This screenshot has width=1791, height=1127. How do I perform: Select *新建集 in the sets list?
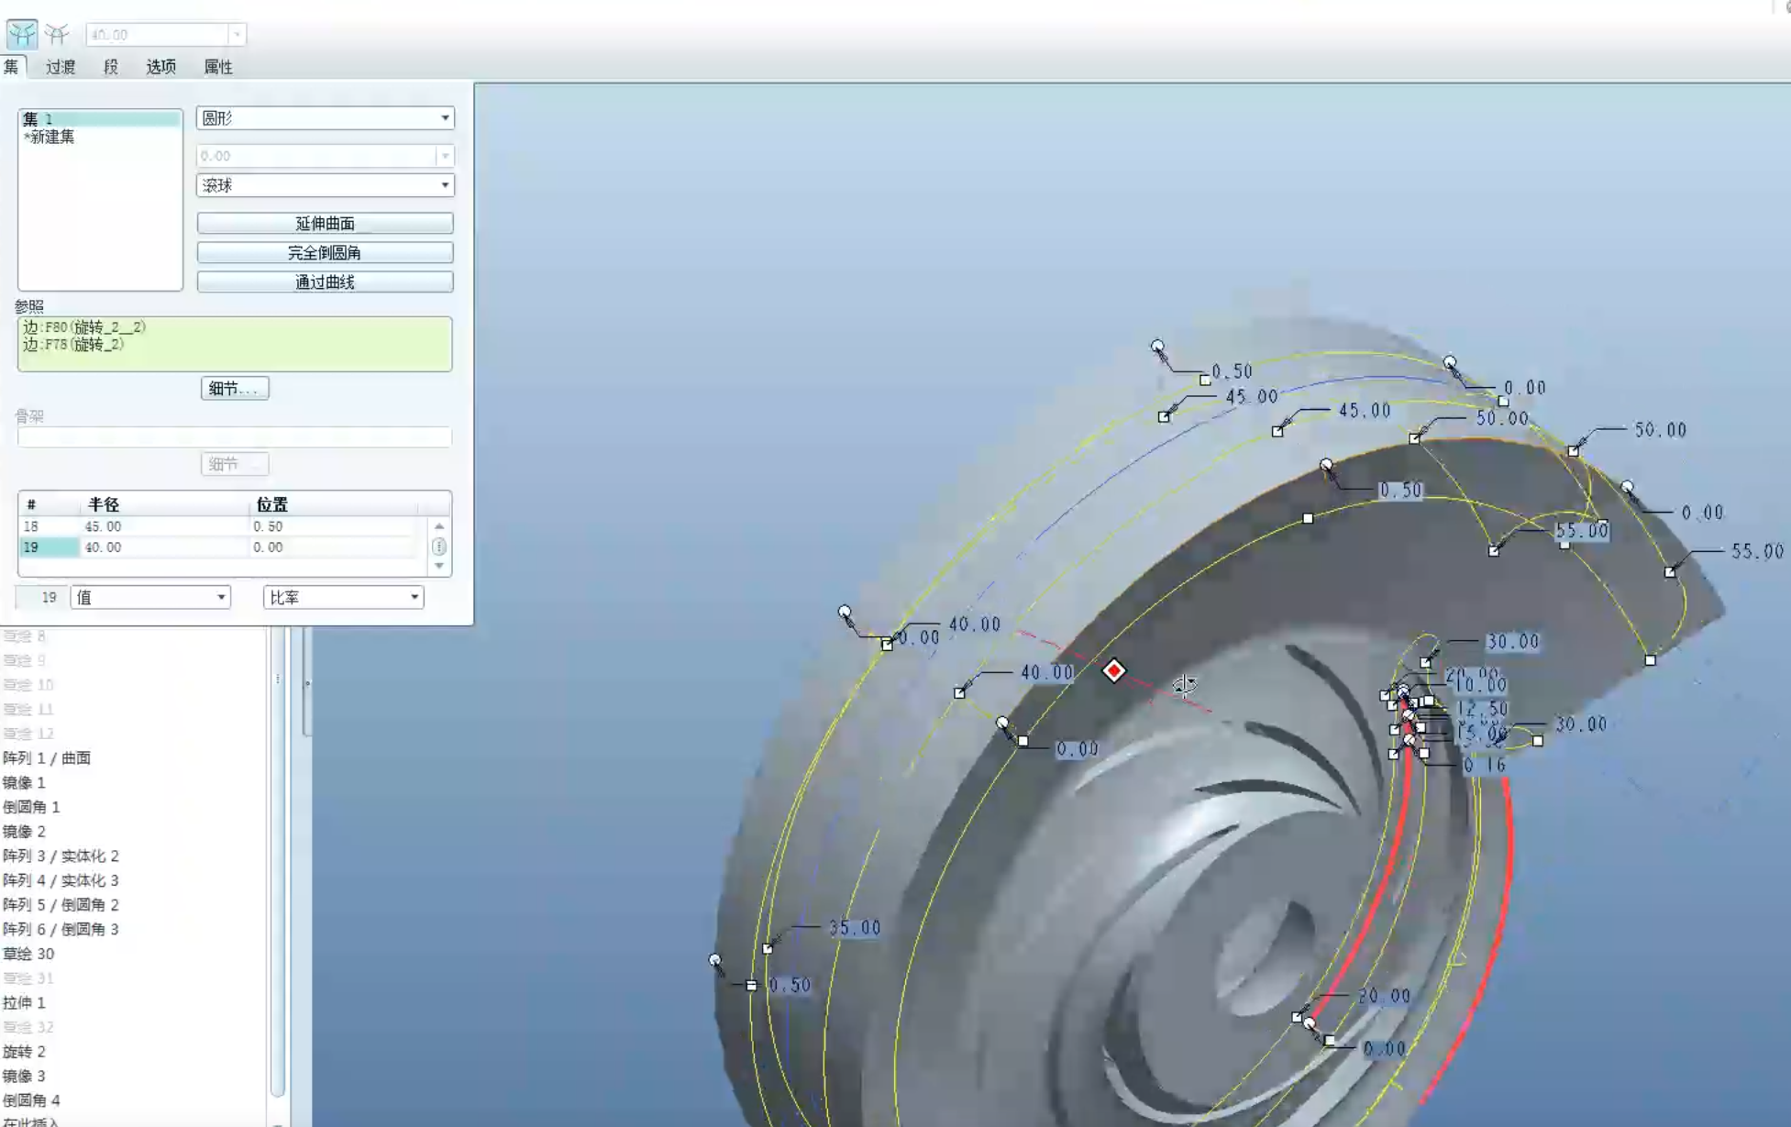pyautogui.click(x=50, y=137)
